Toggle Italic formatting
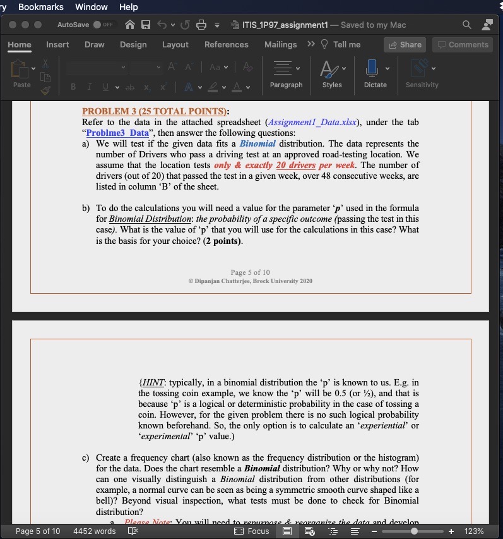The image size is (503, 539). tap(89, 87)
